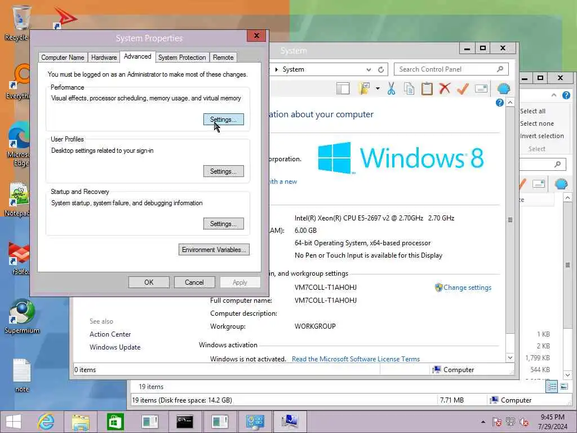Viewport: 577px width, 433px height.
Task: Click System window scrollbar up arrow
Action: tap(510, 102)
